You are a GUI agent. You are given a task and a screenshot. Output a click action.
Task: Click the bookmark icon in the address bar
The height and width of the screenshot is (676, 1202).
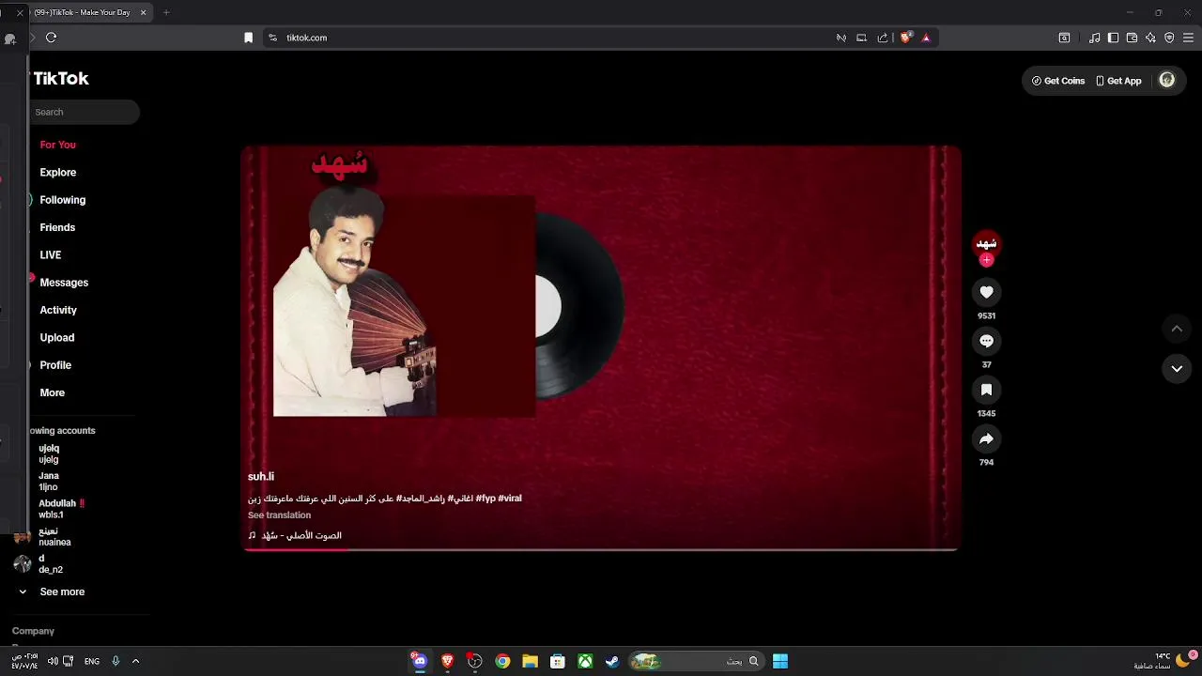point(248,38)
